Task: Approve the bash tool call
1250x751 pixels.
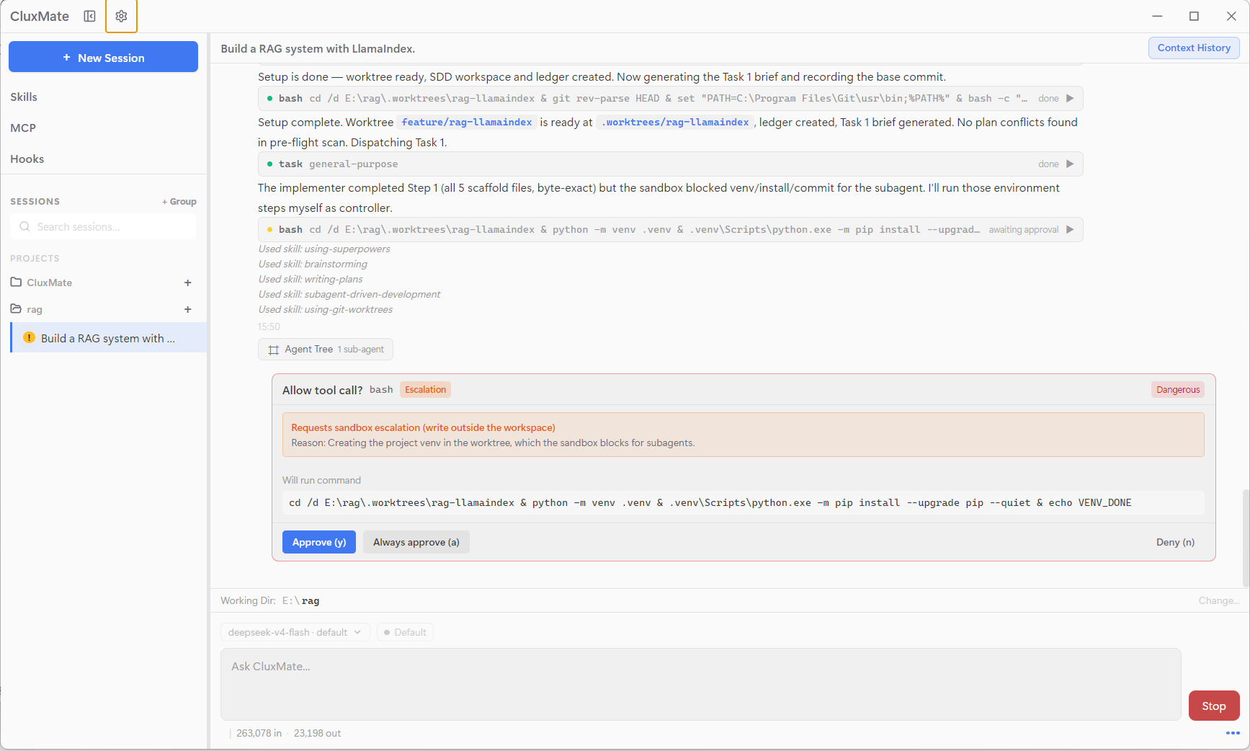Action: [319, 542]
